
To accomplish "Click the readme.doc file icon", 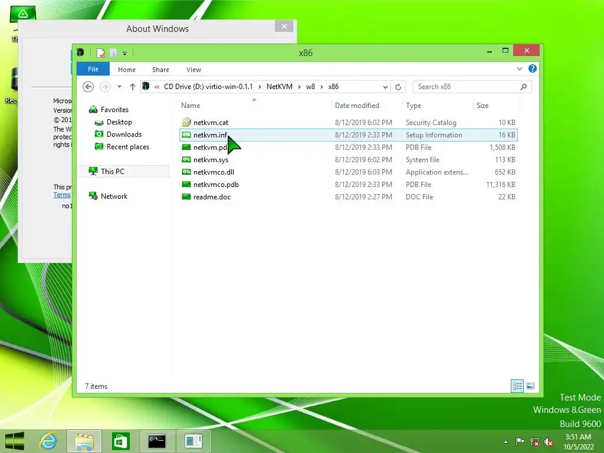I will (x=186, y=197).
